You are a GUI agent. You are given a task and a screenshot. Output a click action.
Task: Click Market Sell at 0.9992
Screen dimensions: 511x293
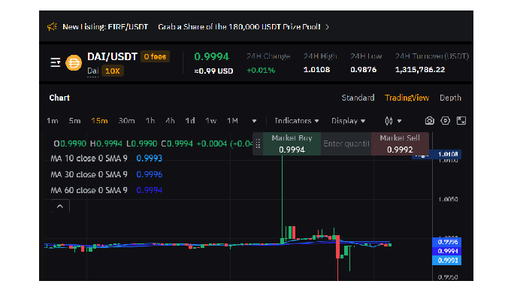point(400,143)
